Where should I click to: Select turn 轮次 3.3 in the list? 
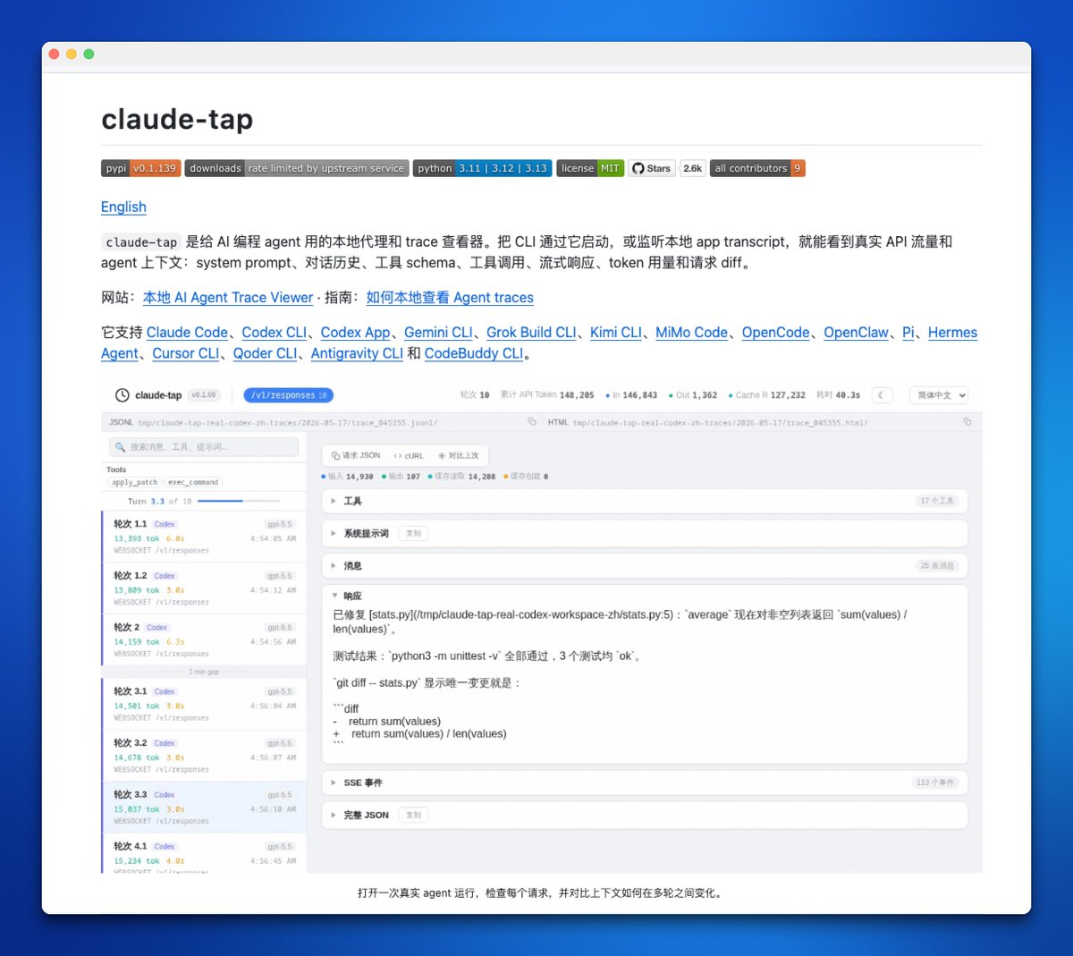[x=205, y=808]
